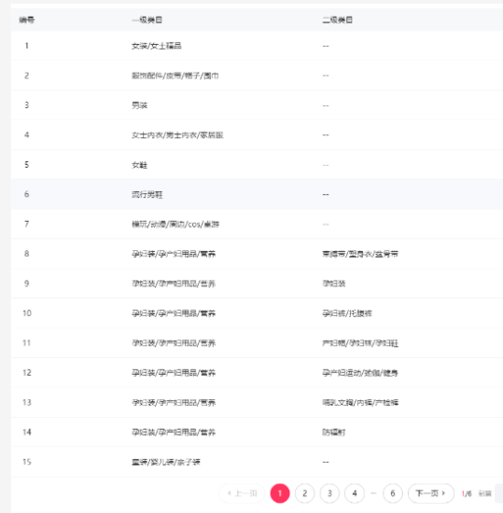Select row 7 with cos category text
Screen dimensions: 503x513
pos(257,224)
